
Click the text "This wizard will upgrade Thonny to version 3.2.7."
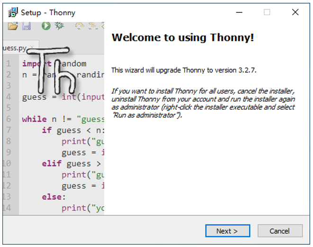pyautogui.click(x=184, y=70)
